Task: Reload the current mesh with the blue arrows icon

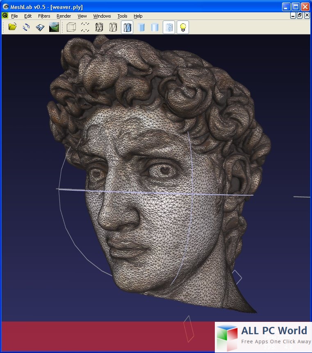Action: coord(26,27)
